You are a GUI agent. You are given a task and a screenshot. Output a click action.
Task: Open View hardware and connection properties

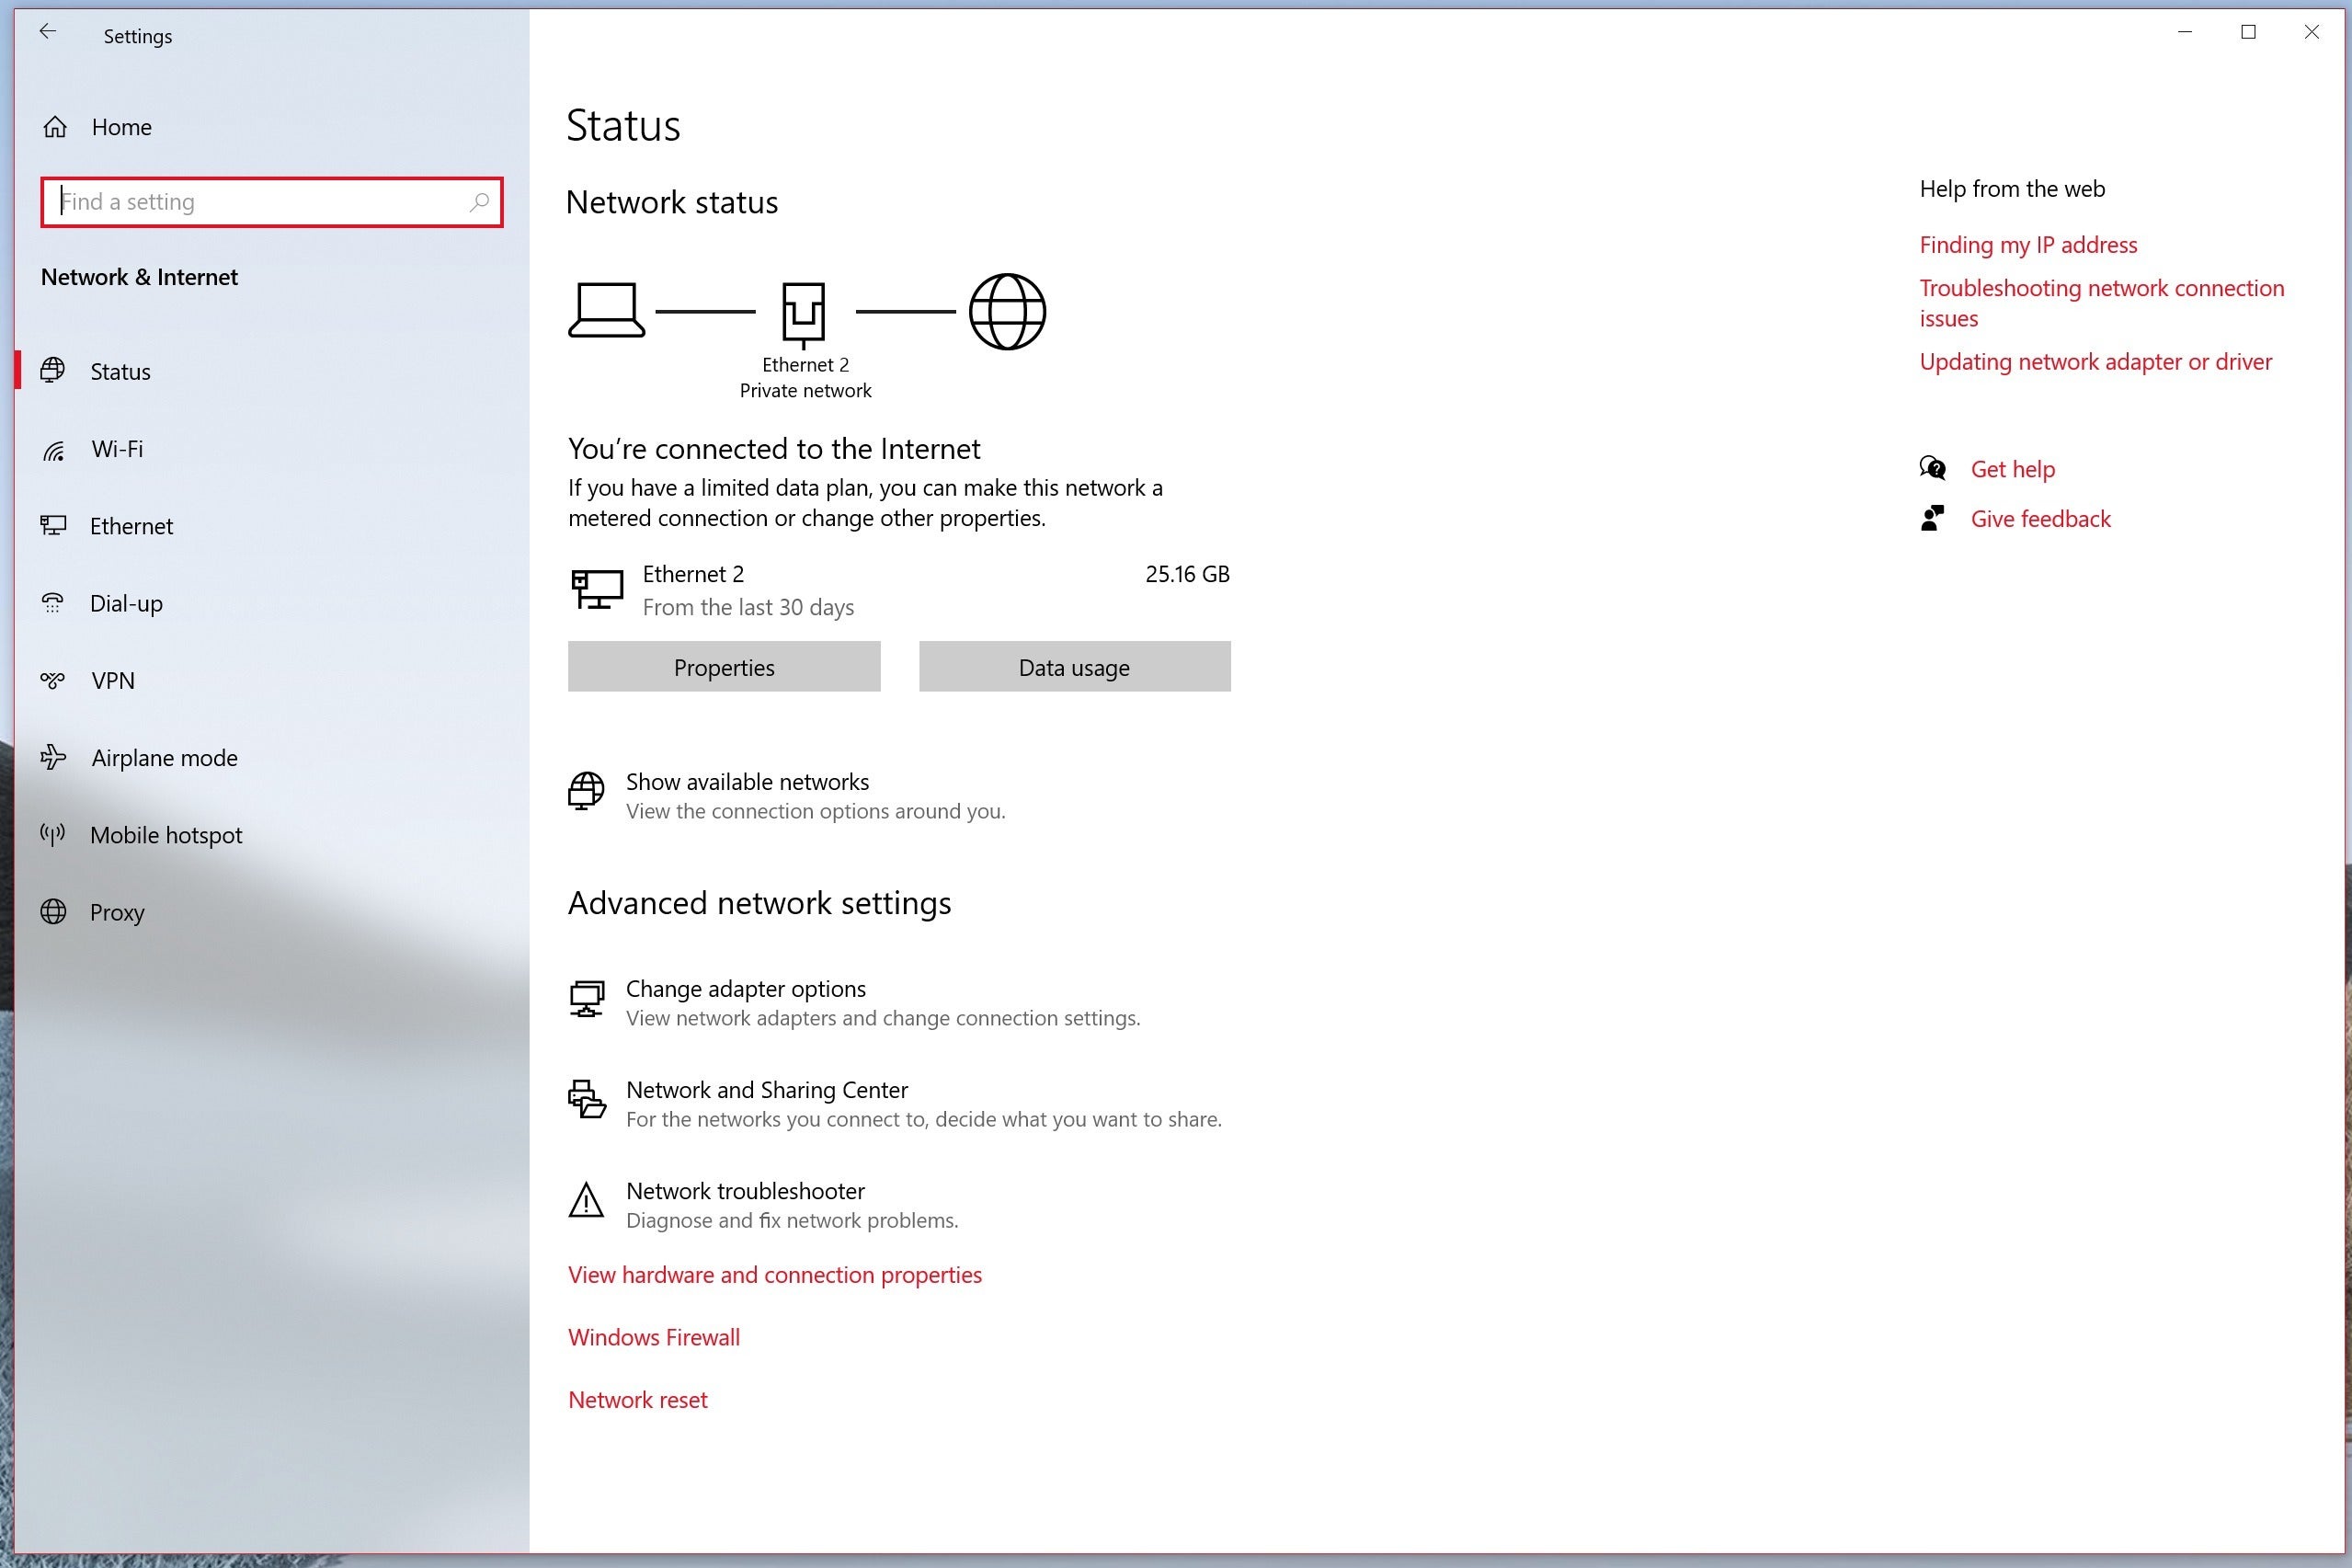point(775,1274)
